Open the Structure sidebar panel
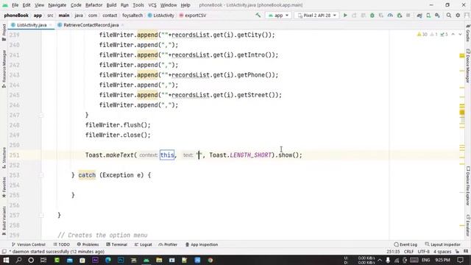Image resolution: width=471 pixels, height=265 pixels. pos(4,158)
